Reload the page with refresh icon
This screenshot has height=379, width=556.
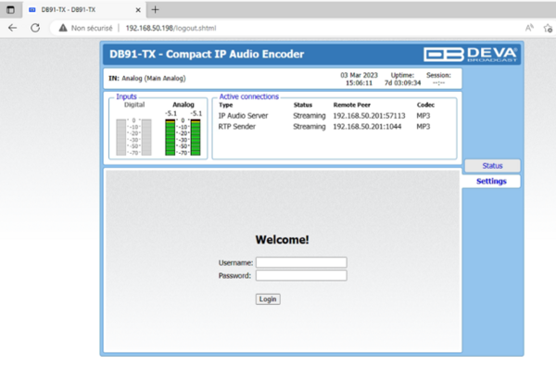[x=35, y=28]
